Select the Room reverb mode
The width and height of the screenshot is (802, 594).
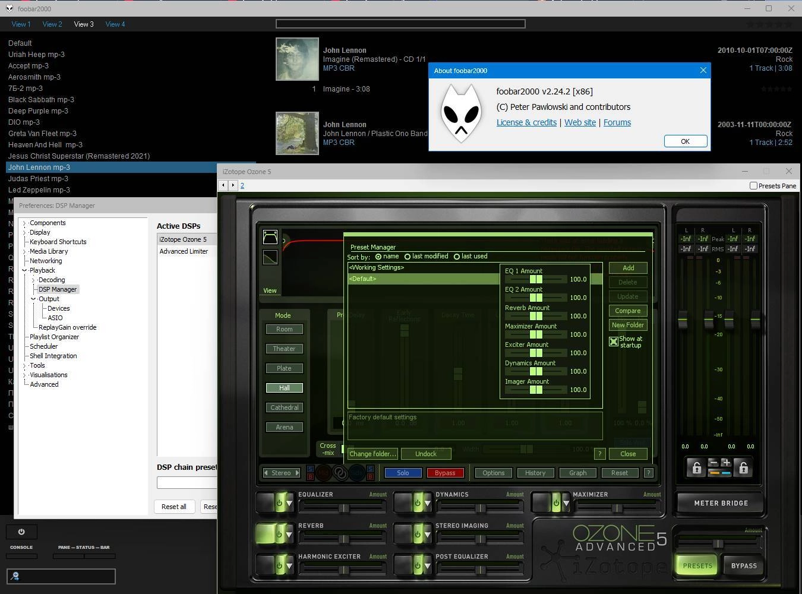tap(284, 329)
